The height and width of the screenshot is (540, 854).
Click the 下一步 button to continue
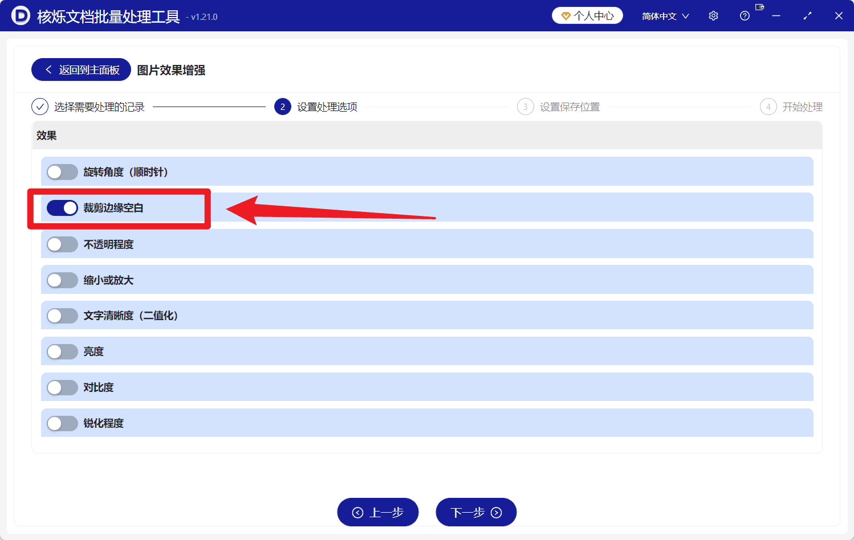[x=476, y=512]
